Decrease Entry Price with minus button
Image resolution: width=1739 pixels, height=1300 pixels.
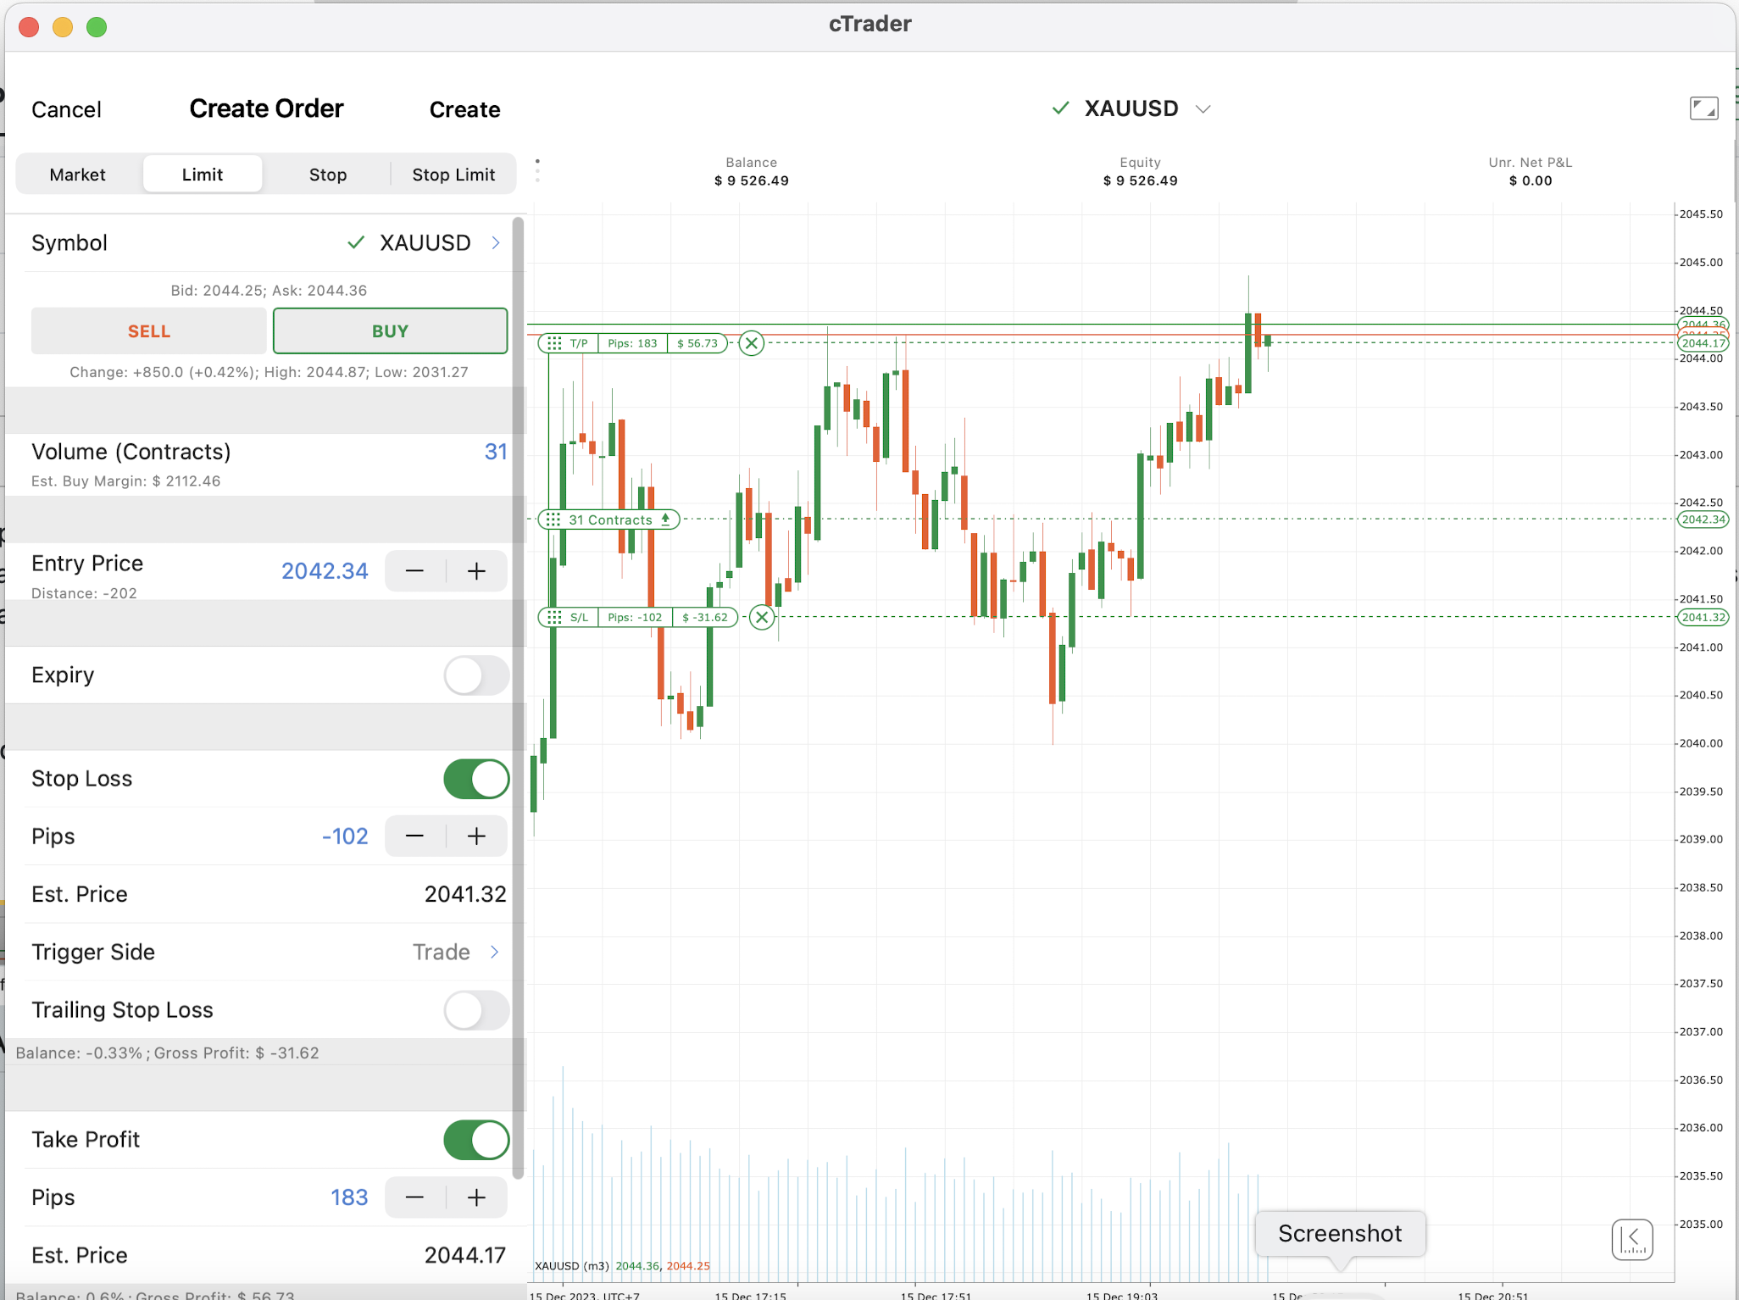[x=414, y=571]
